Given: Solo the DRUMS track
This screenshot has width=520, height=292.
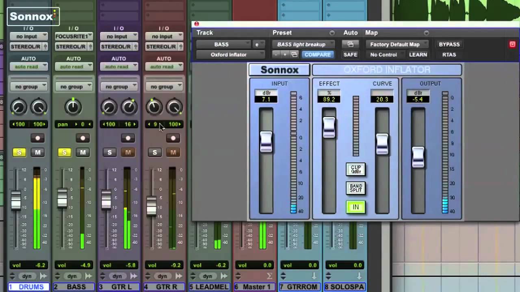Looking at the screenshot, I should (19, 152).
